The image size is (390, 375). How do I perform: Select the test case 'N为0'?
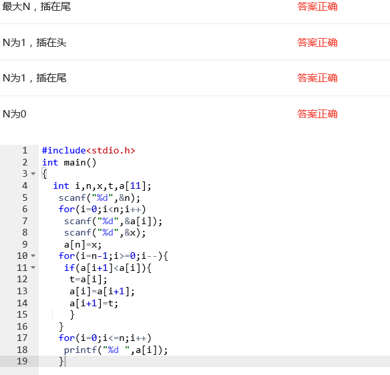[15, 114]
